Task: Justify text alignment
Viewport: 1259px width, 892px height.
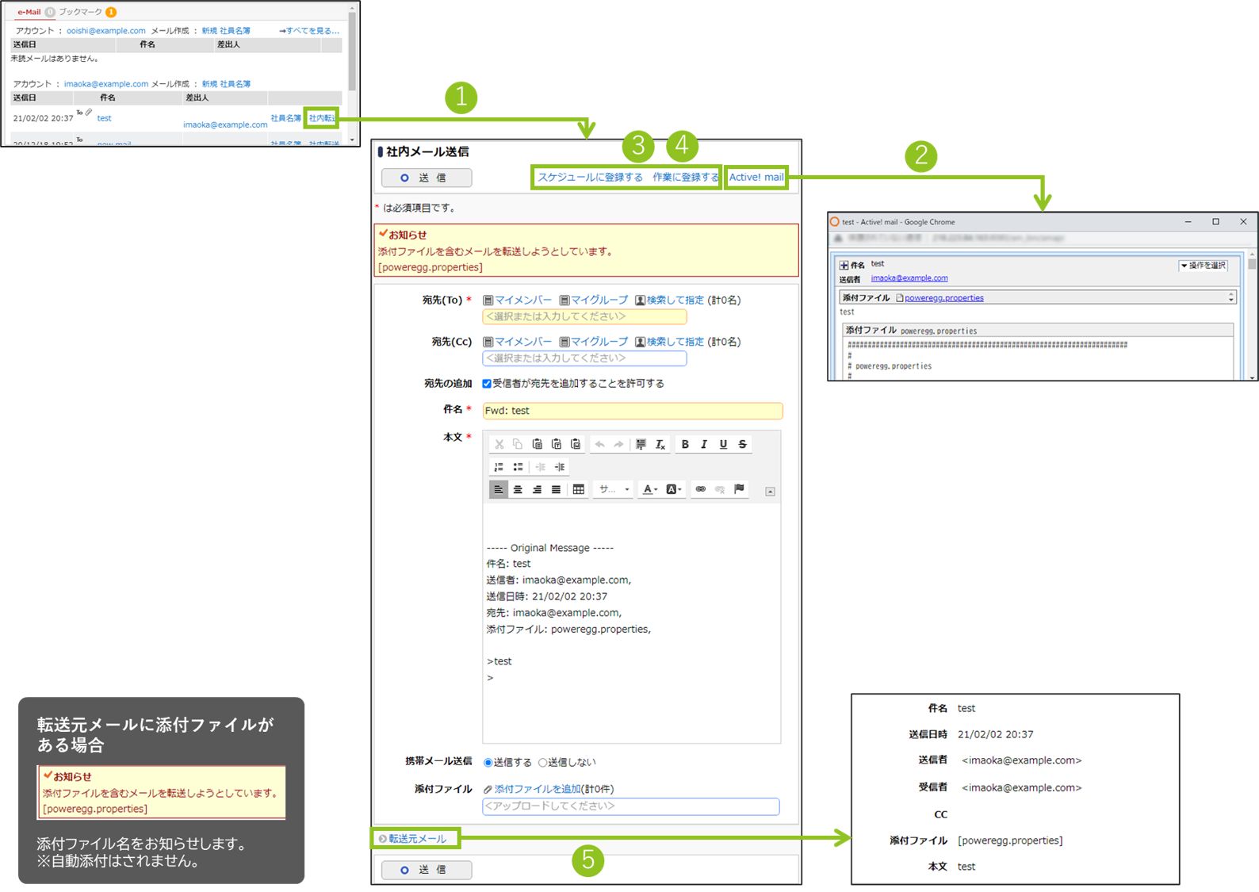Action: pos(557,489)
